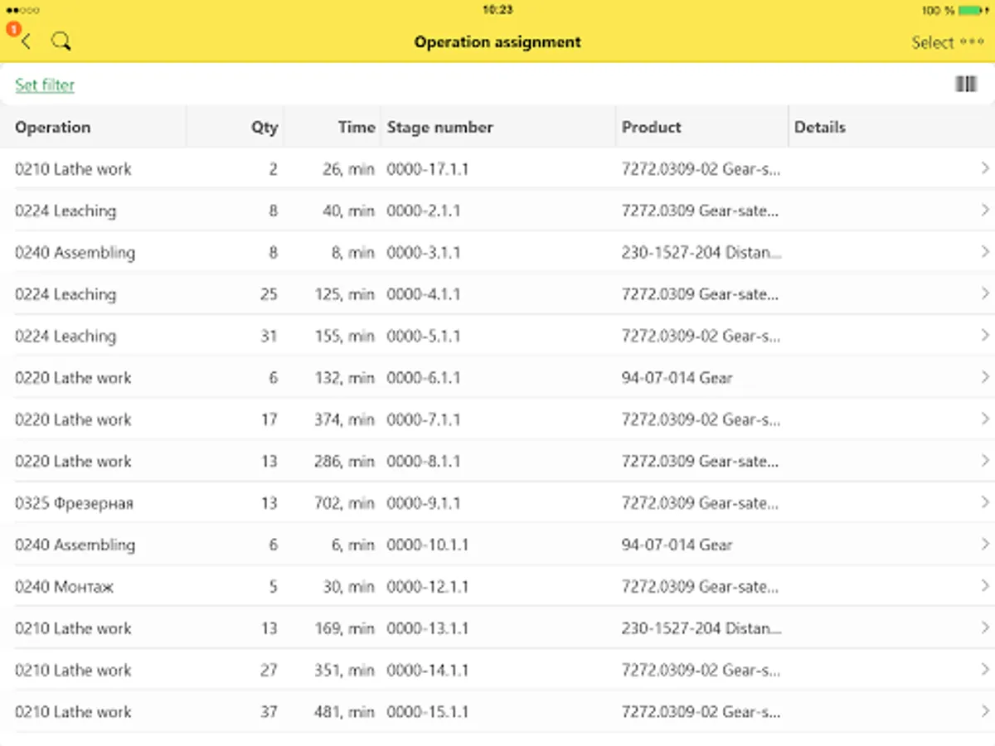Open the search magnifier icon
Image resolution: width=995 pixels, height=746 pixels.
(61, 41)
